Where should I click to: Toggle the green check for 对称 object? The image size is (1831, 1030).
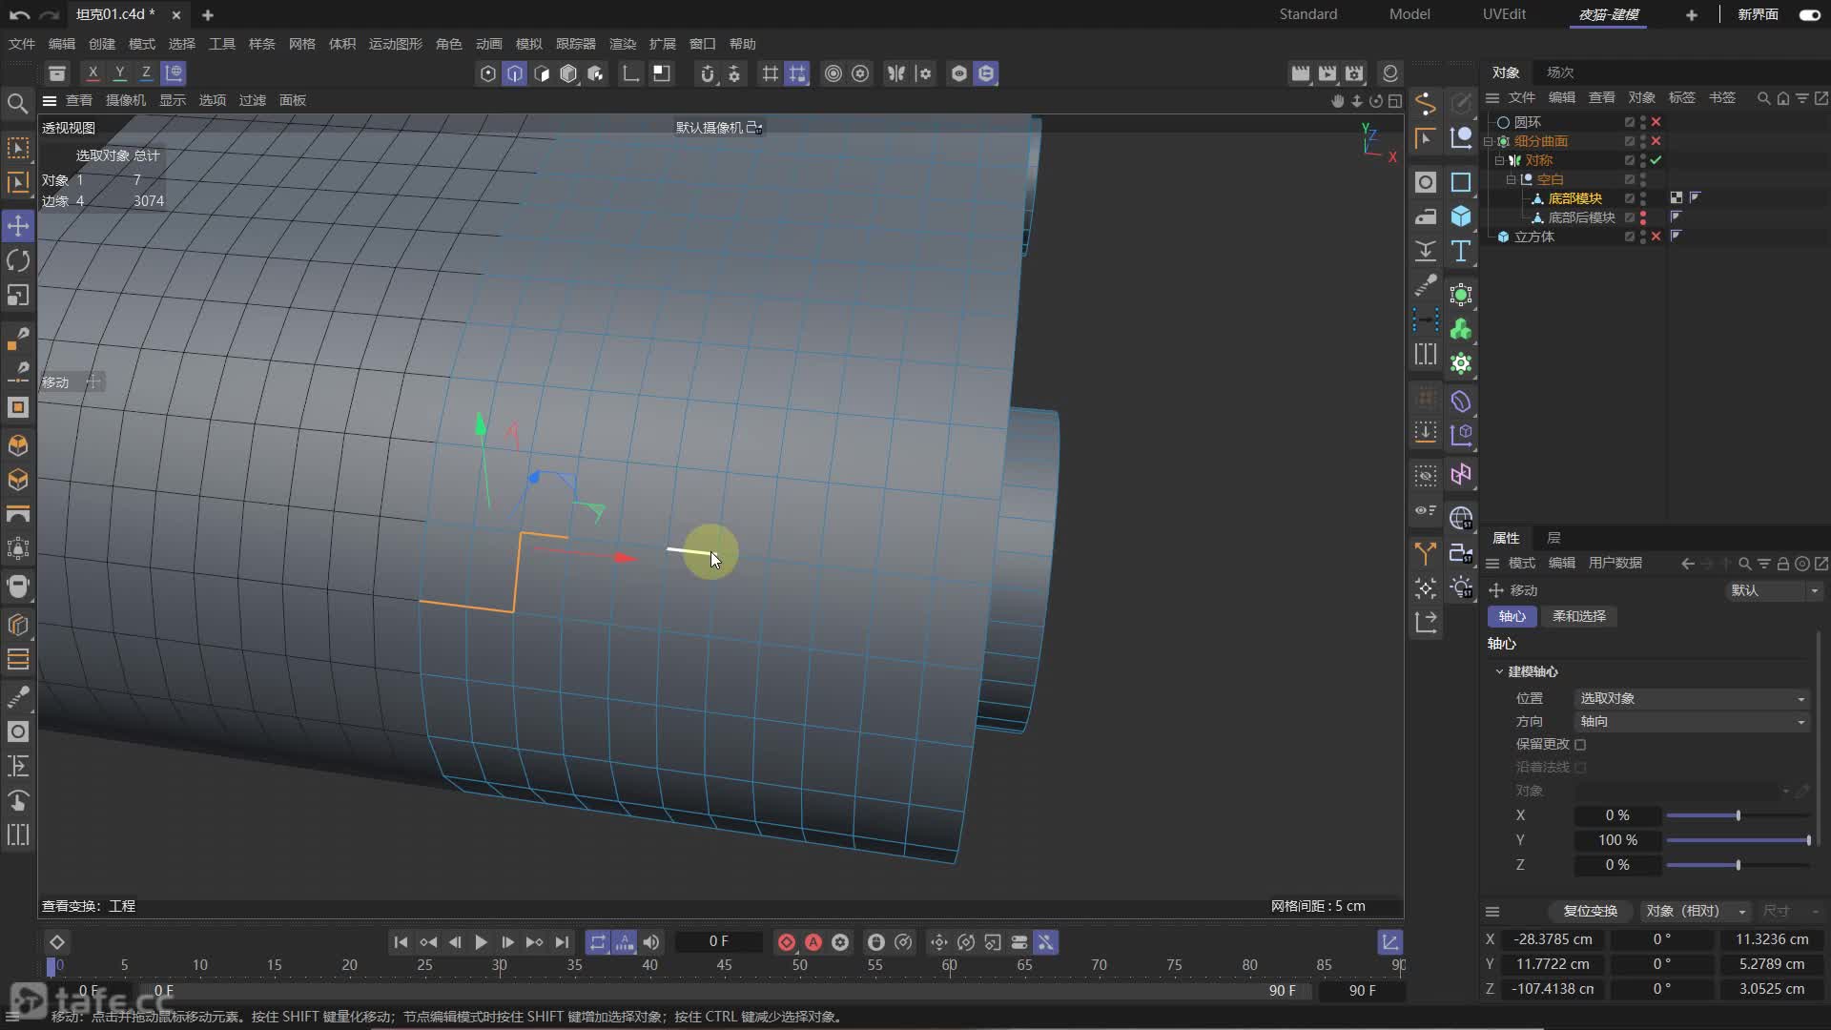point(1656,160)
